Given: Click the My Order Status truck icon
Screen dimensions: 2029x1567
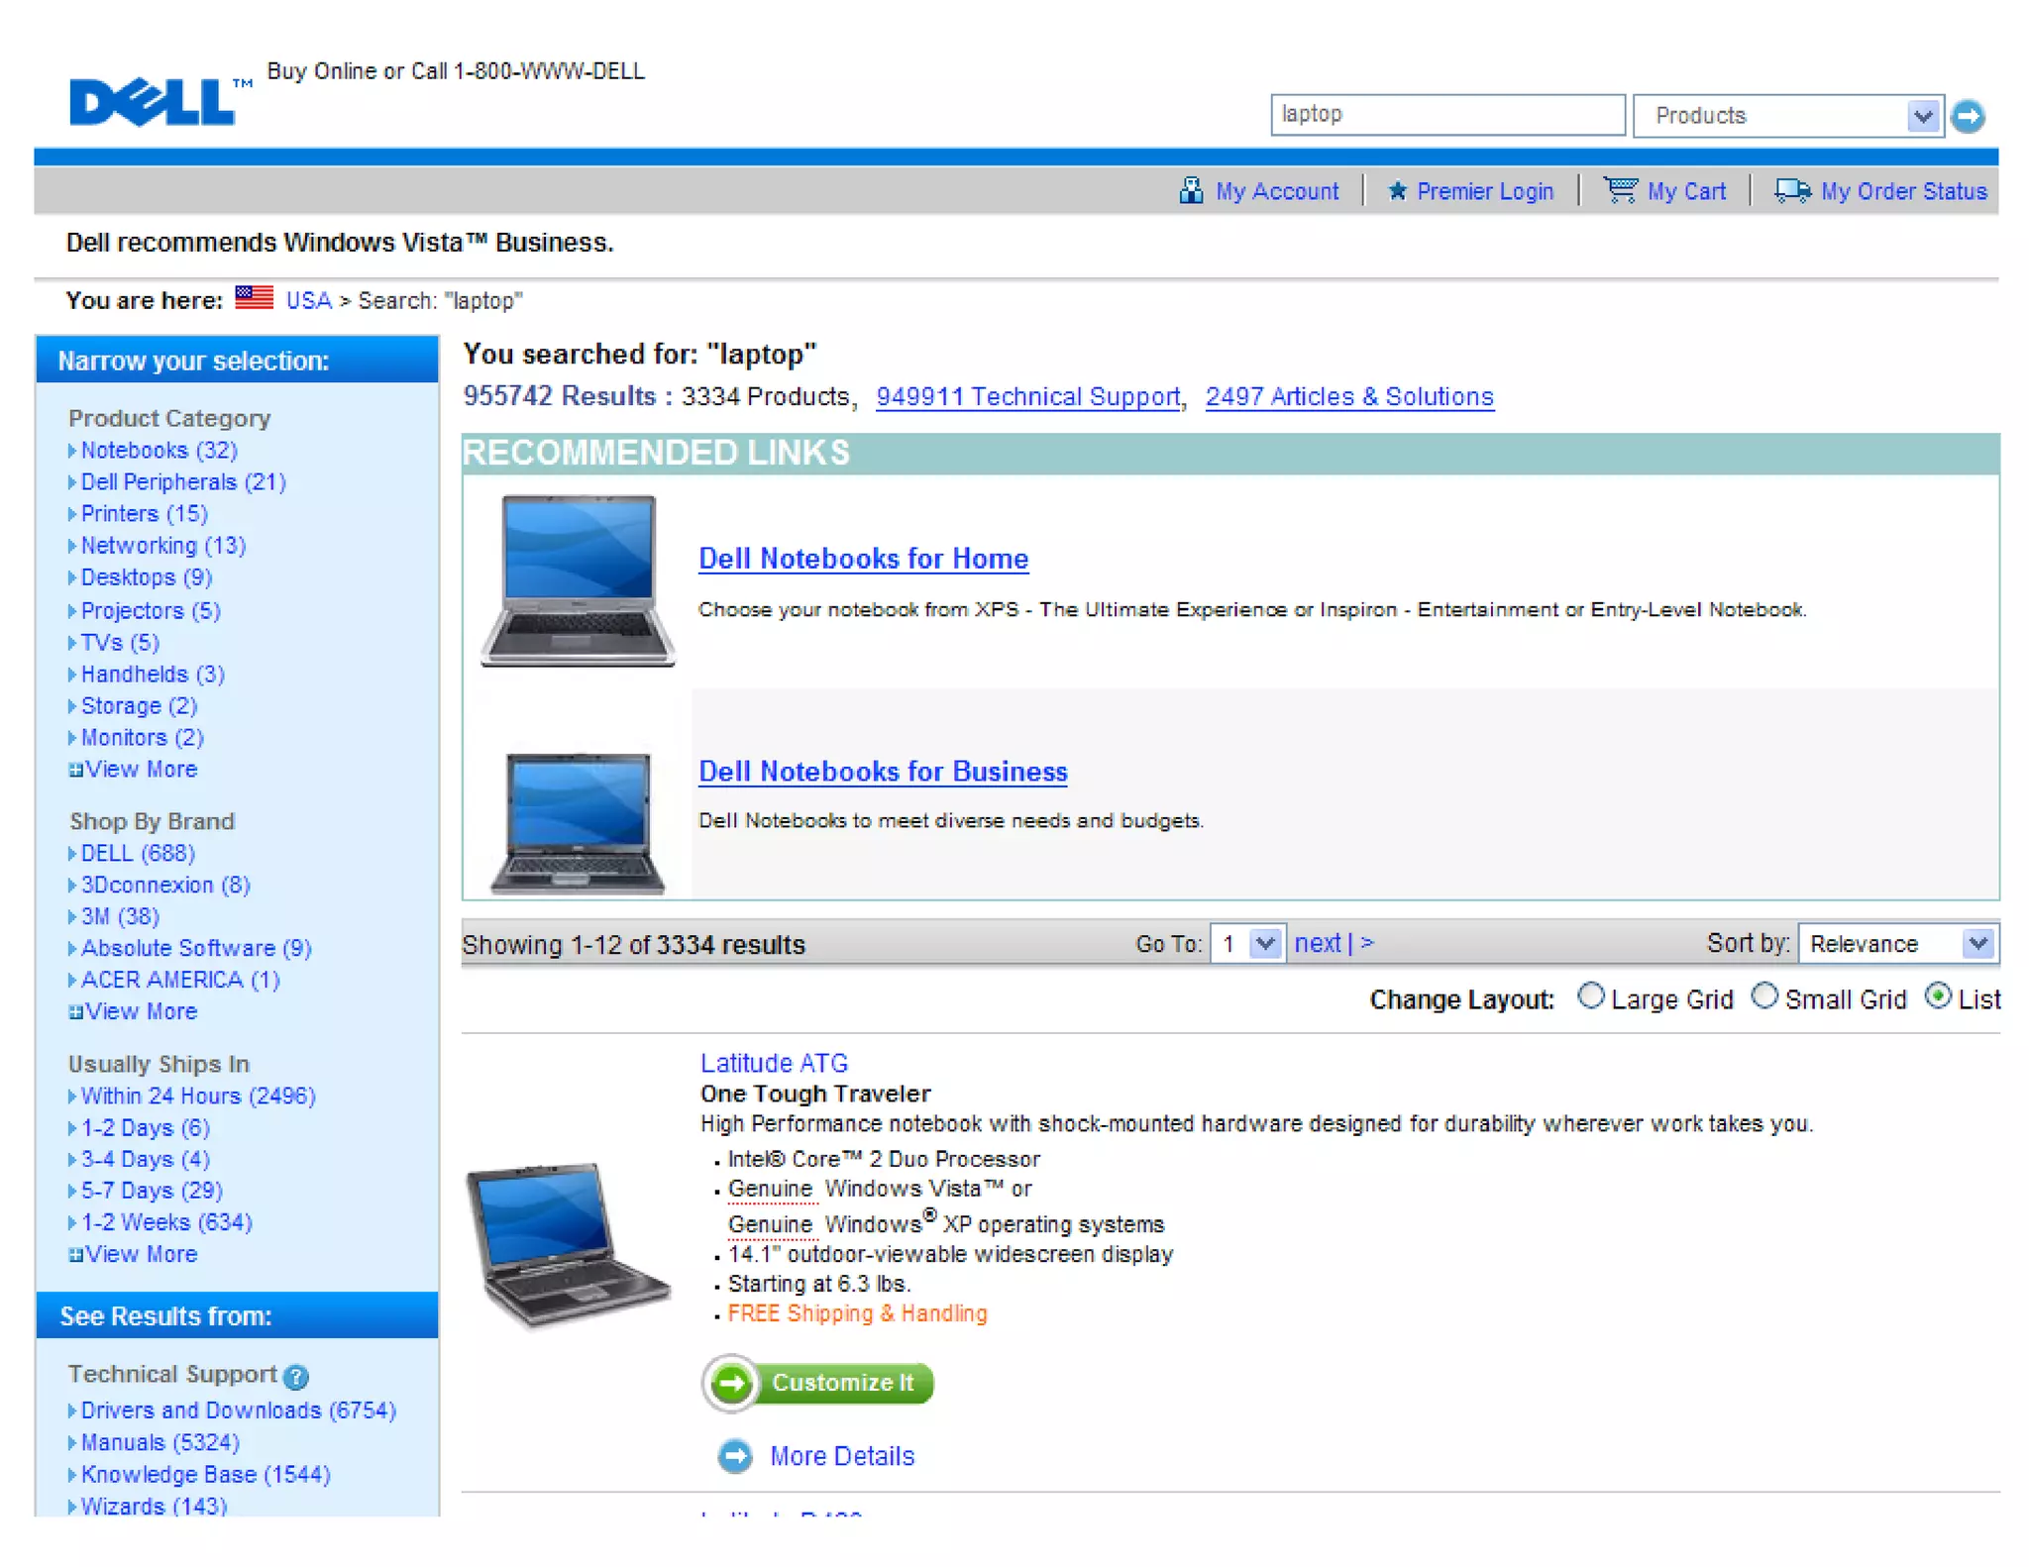Looking at the screenshot, I should [1792, 189].
